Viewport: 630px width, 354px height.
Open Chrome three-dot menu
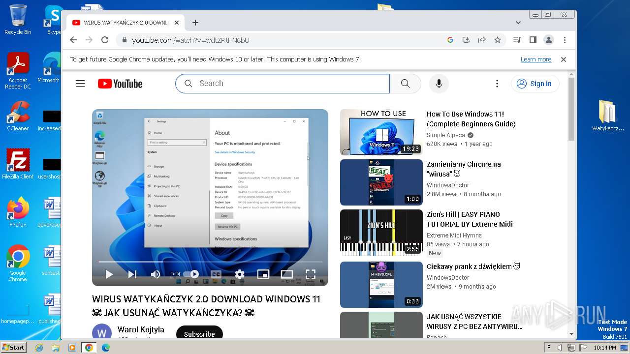(565, 40)
